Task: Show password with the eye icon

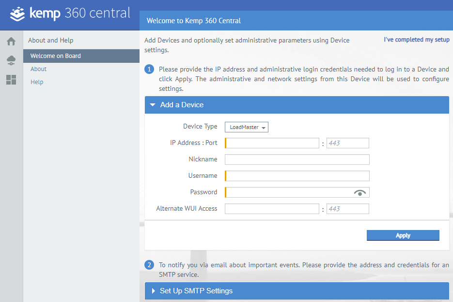Action: [x=359, y=192]
